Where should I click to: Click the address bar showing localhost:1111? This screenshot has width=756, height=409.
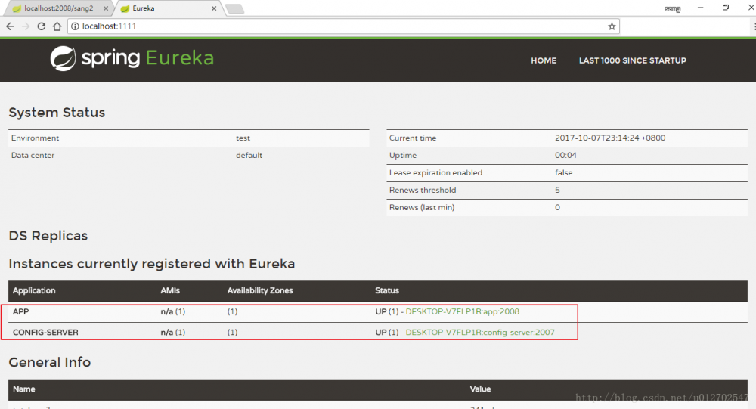342,26
